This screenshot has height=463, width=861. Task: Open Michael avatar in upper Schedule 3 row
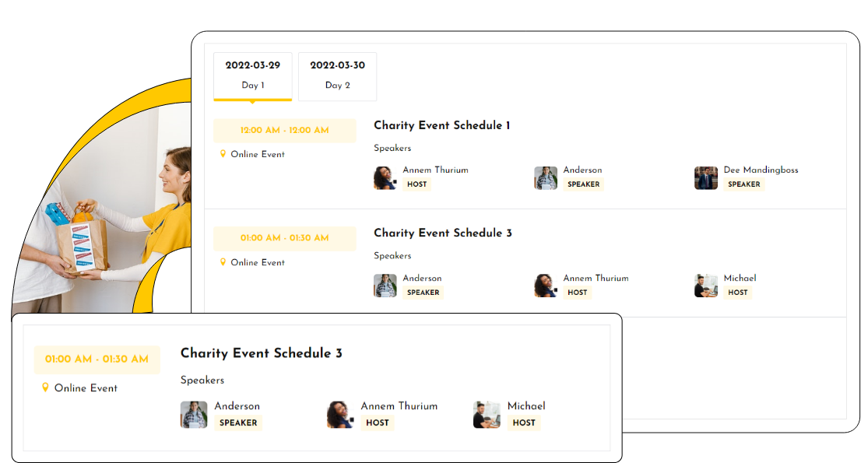pyautogui.click(x=706, y=286)
